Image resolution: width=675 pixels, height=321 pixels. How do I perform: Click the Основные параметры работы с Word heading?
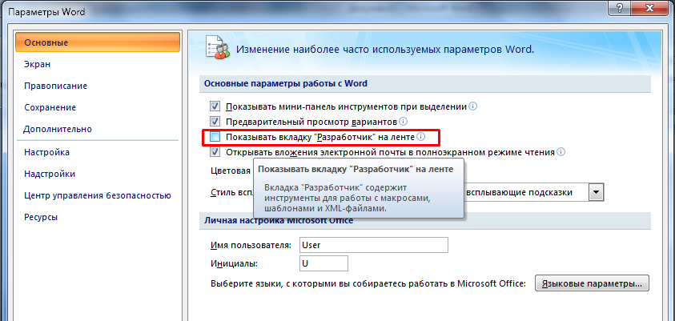pos(285,83)
